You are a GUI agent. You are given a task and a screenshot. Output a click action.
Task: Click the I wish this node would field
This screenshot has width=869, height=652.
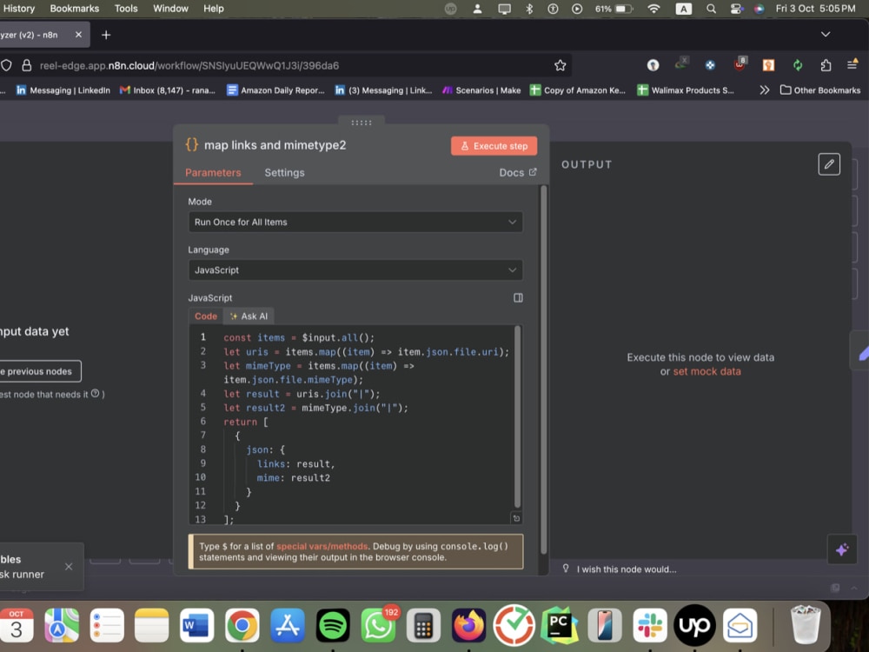click(x=627, y=569)
